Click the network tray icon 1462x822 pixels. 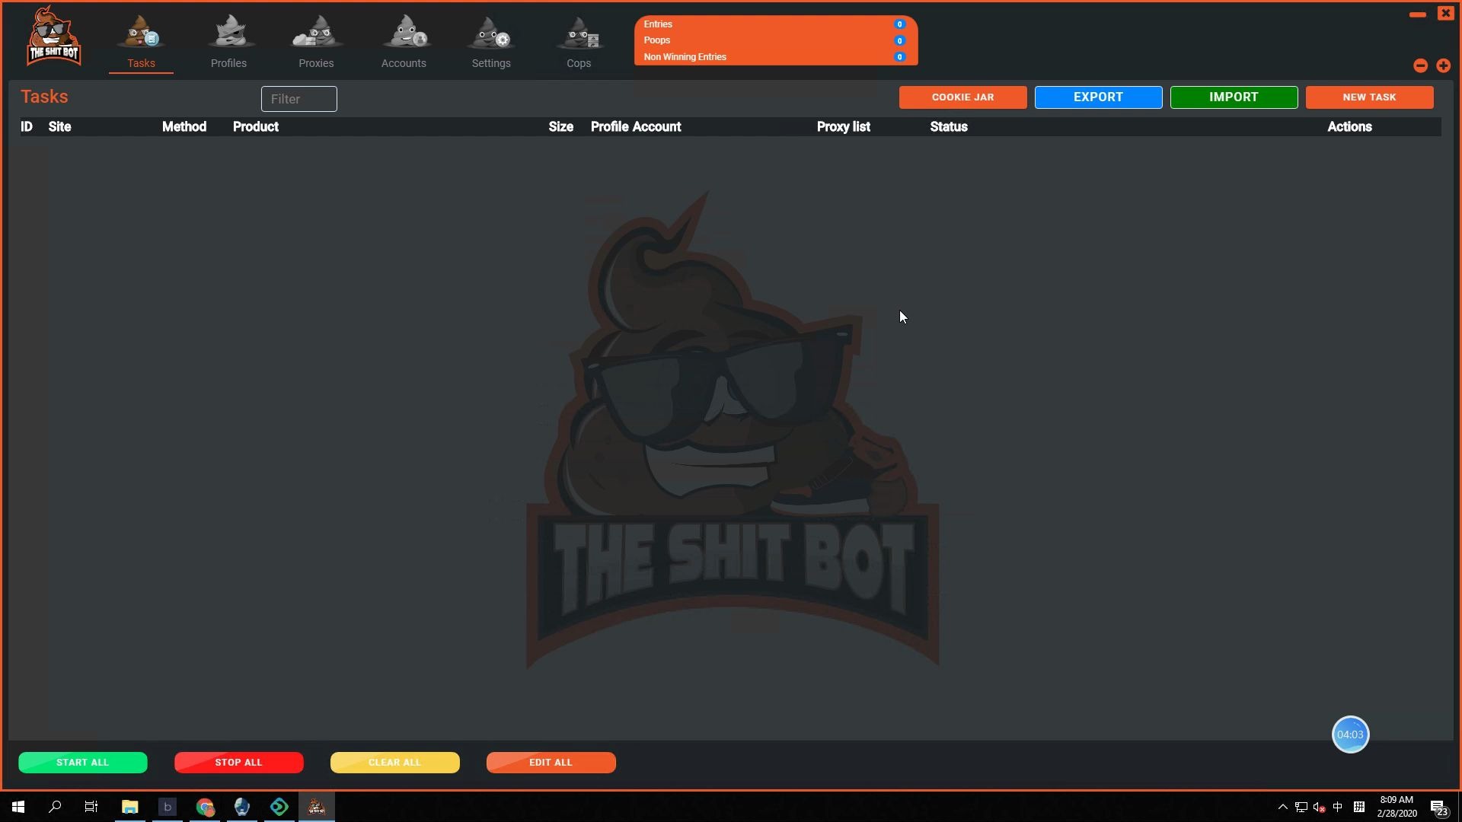coord(1301,808)
